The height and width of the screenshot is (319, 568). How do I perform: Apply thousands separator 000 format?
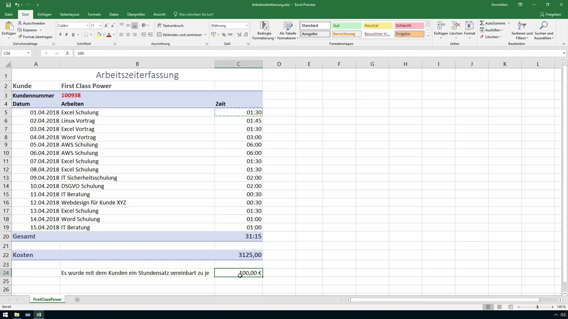[x=230, y=35]
